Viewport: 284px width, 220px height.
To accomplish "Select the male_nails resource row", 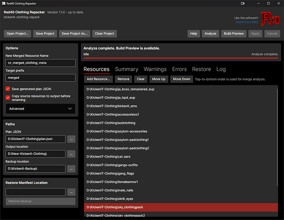I will (x=181, y=191).
